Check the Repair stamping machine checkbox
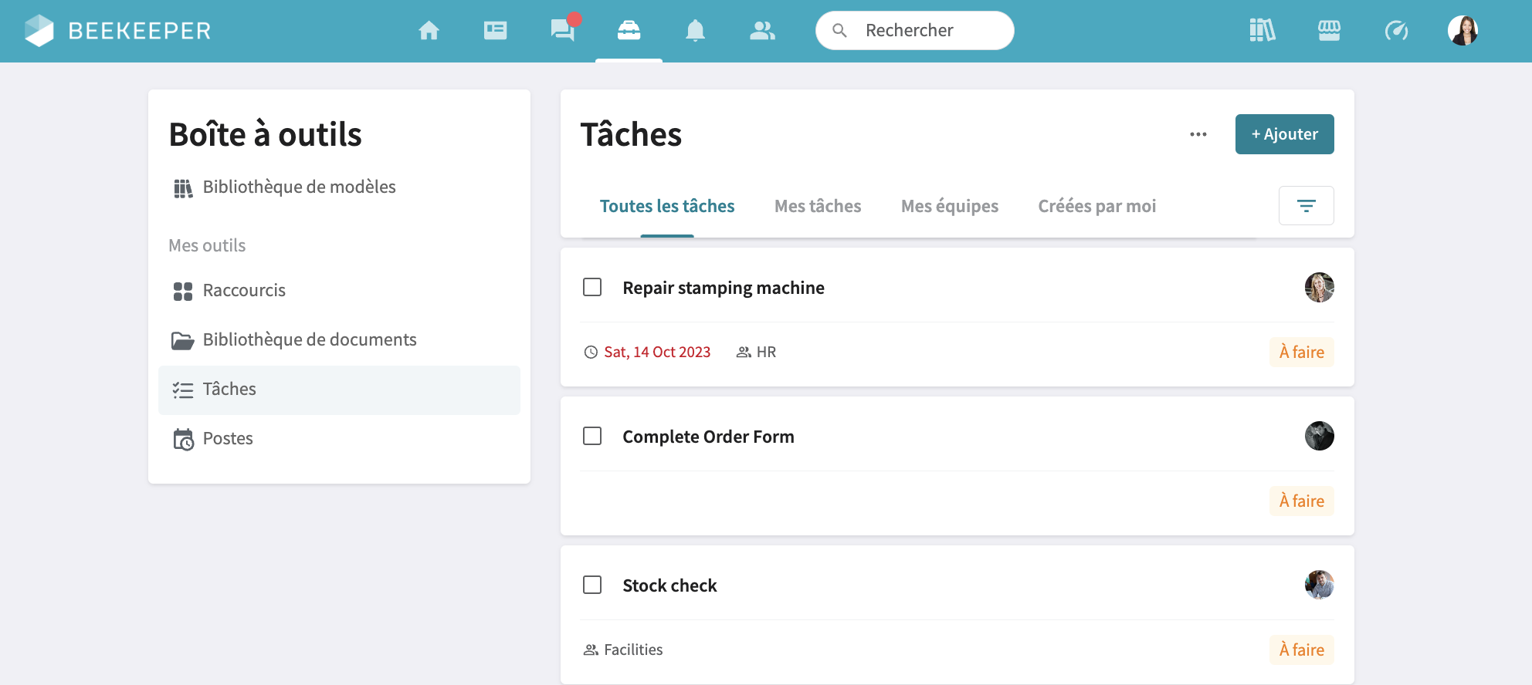The width and height of the screenshot is (1532, 685). click(x=592, y=287)
